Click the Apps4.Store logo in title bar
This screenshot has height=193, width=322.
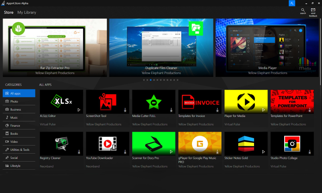(x=3, y=3)
